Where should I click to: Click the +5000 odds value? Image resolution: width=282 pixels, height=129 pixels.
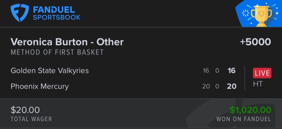[x=255, y=42]
